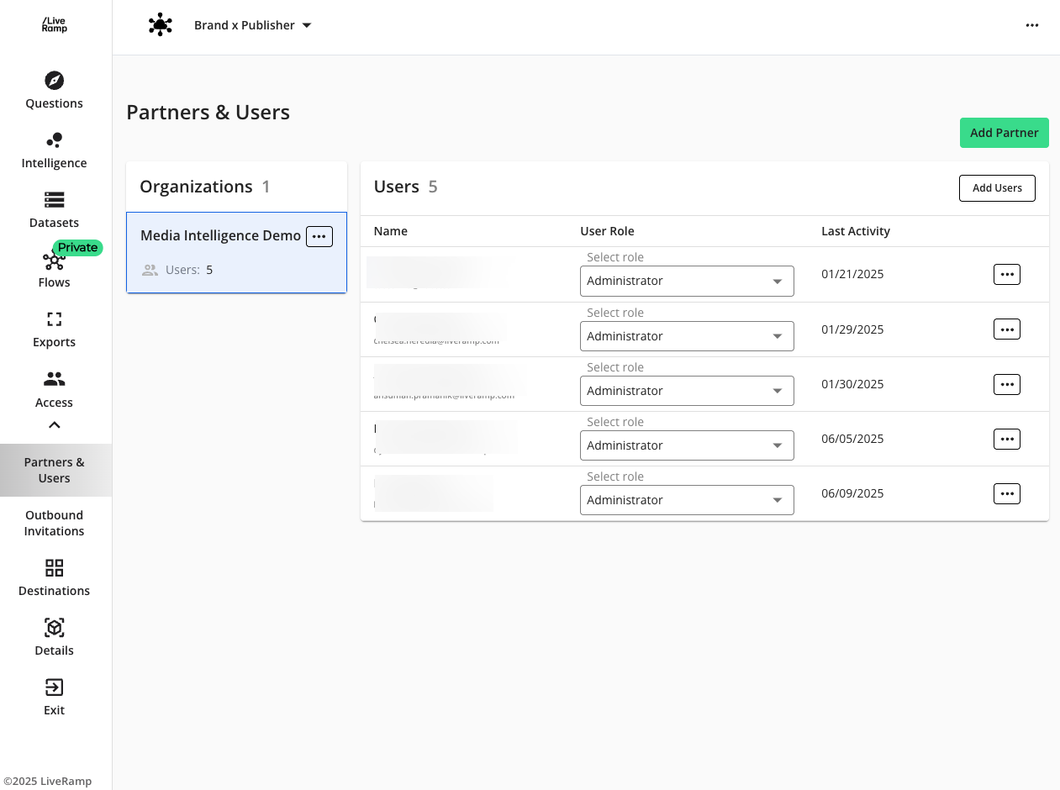Open the Datasets sidebar icon
The image size is (1060, 790).
point(54,200)
